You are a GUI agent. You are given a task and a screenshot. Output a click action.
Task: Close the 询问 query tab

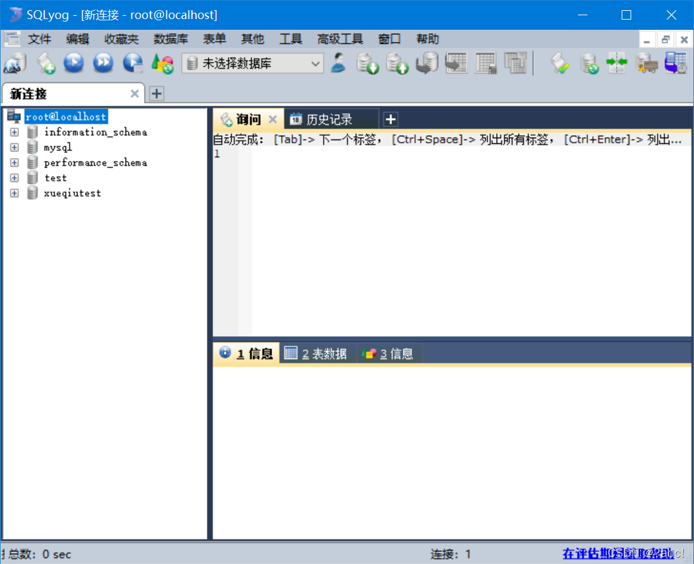pyautogui.click(x=273, y=119)
